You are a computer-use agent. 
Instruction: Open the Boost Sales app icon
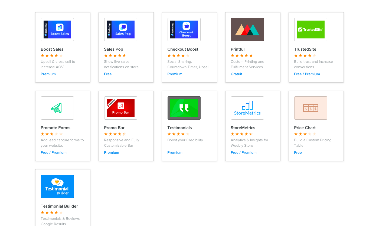57,30
